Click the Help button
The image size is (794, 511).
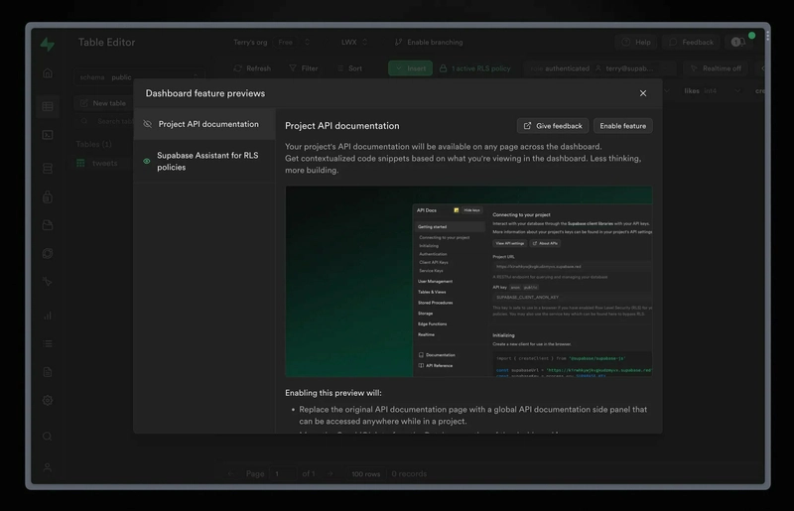click(x=636, y=42)
